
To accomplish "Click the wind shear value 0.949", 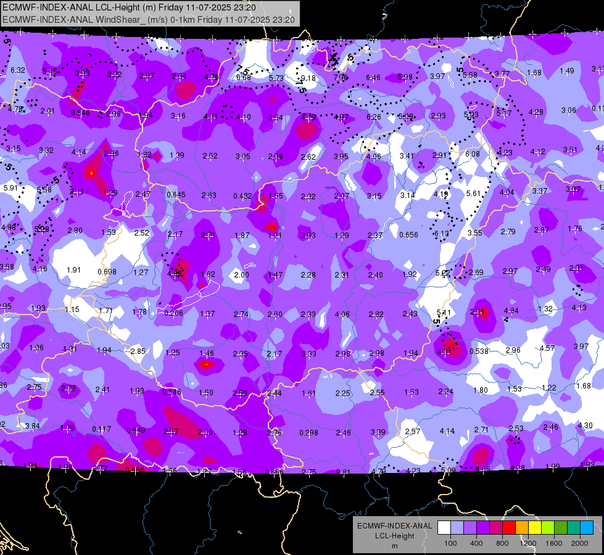I will click(x=136, y=430).
